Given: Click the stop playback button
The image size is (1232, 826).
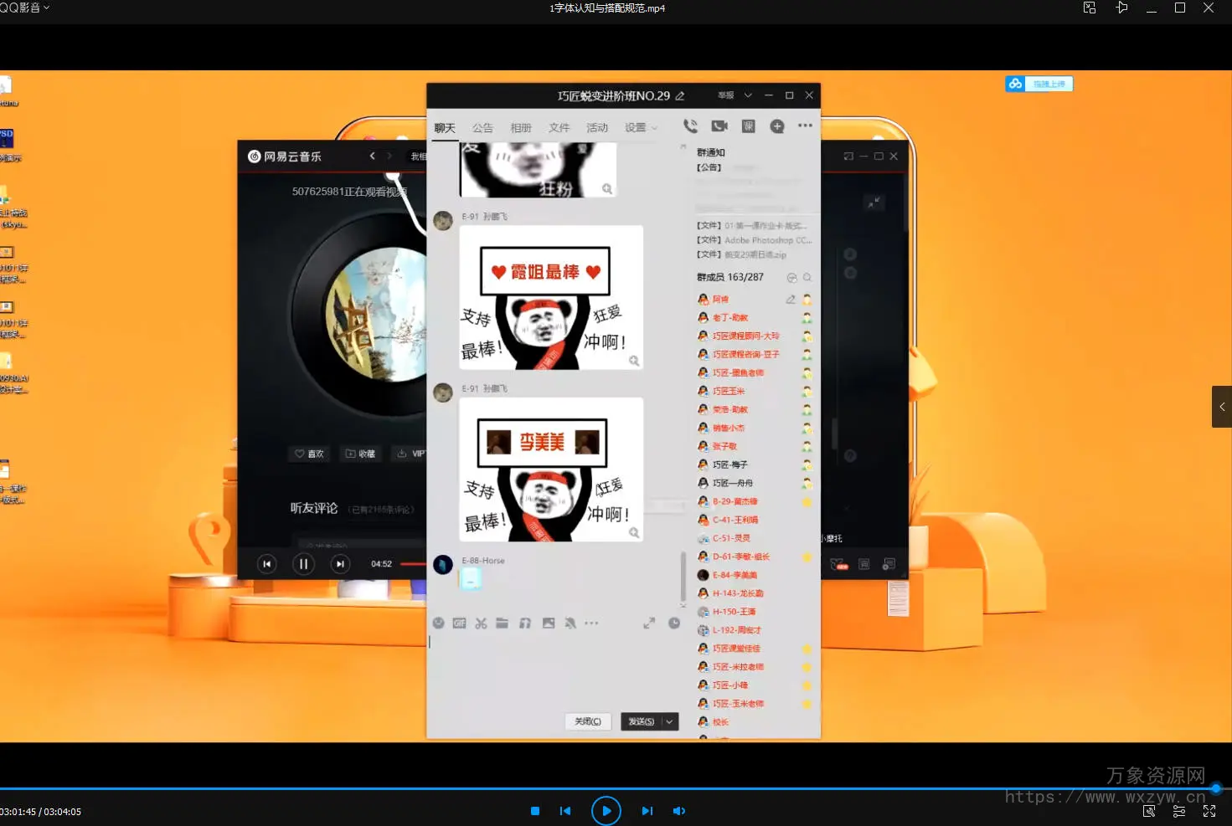Looking at the screenshot, I should coord(535,811).
